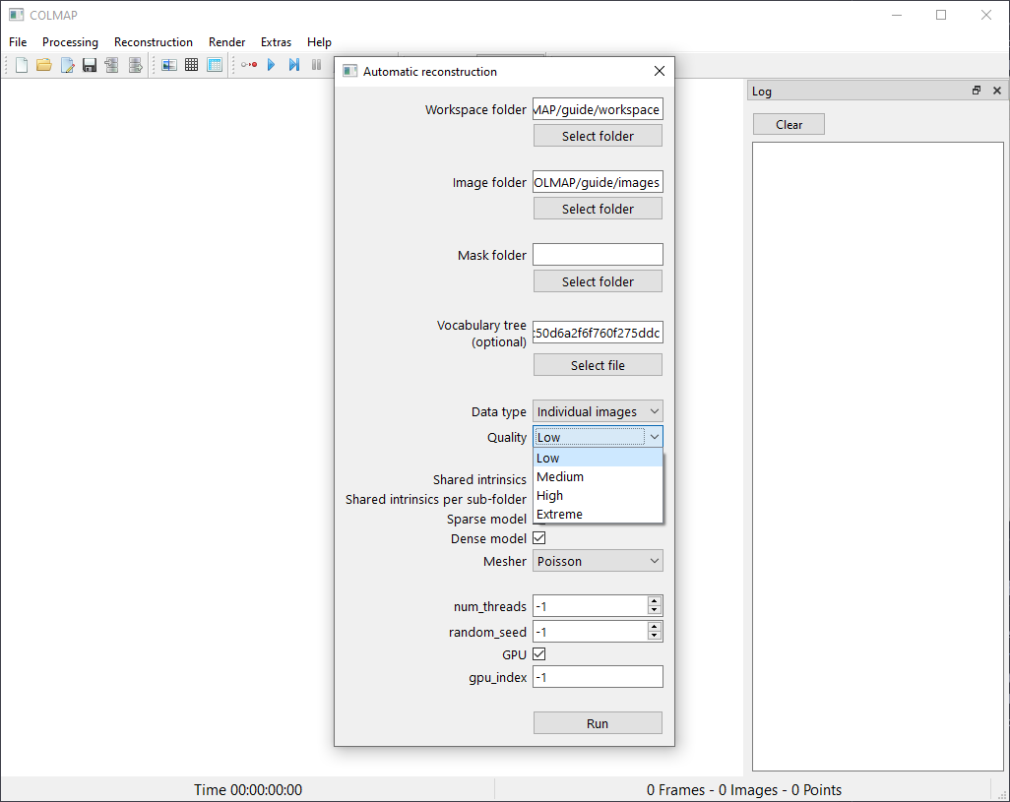Click the Database management icon
The height and width of the screenshot is (802, 1010).
tap(214, 65)
